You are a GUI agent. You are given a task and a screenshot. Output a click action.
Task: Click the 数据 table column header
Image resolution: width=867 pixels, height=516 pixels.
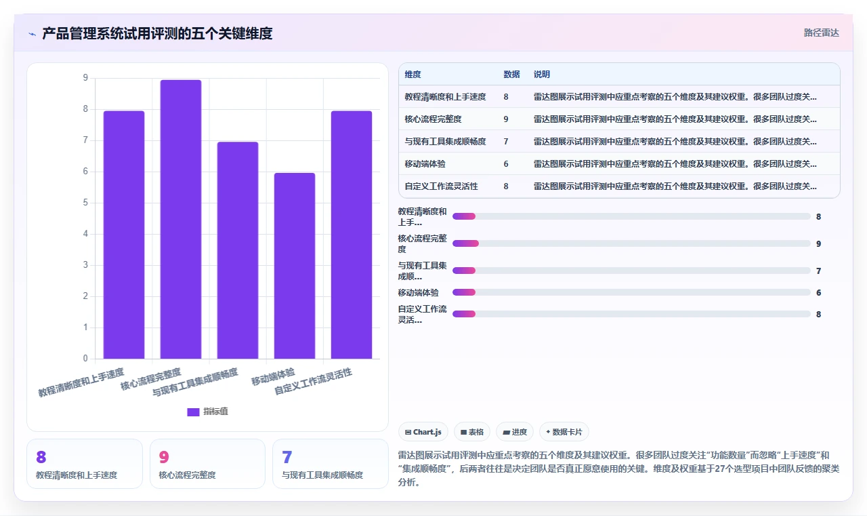[511, 75]
